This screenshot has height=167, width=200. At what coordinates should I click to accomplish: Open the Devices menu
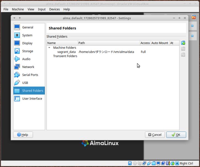click(54, 9)
